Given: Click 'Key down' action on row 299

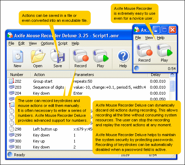Looking at the screenshot, I should [x=41, y=135].
